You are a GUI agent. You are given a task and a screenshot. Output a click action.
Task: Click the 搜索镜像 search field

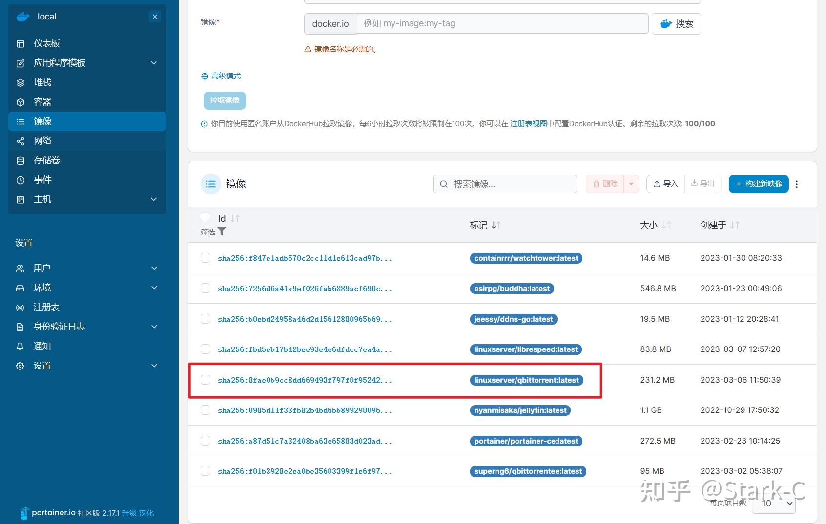point(504,184)
